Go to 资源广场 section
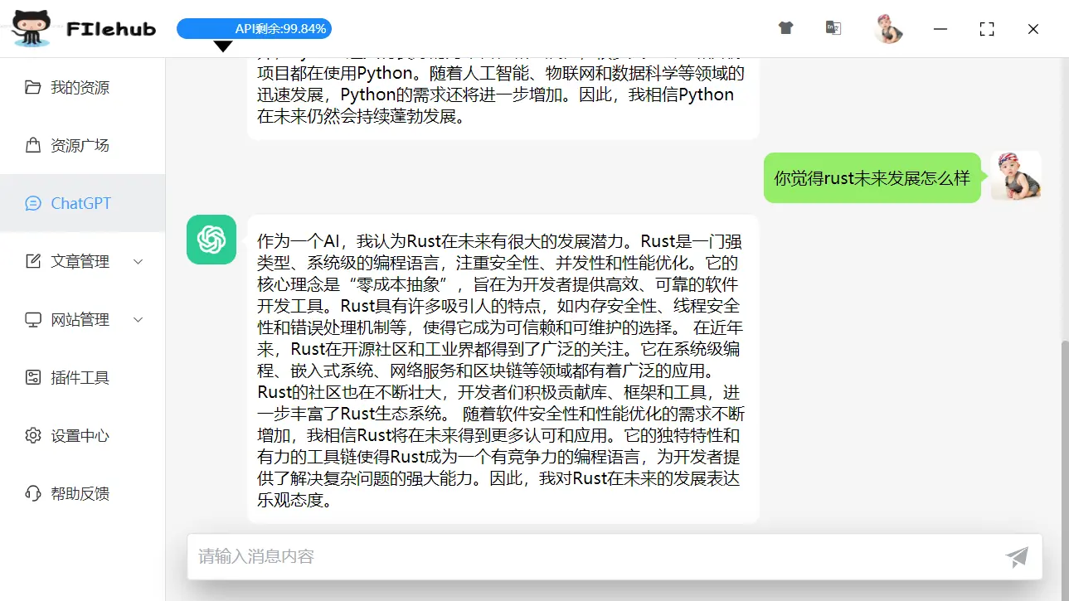1069x601 pixels. click(83, 145)
